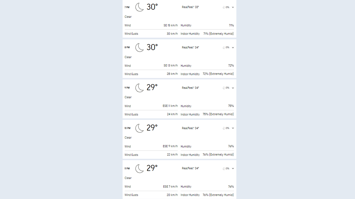Viewport: 355px width, 199px height.
Task: Click the 8 PM precipitation raindrop icon
Action: (224, 47)
